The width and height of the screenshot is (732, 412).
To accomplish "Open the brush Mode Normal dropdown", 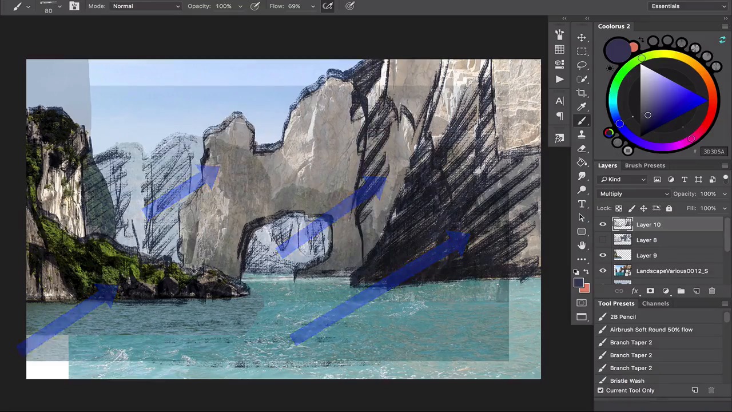I will coord(146,6).
